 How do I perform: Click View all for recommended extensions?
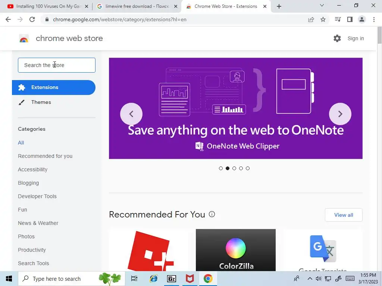click(344, 215)
